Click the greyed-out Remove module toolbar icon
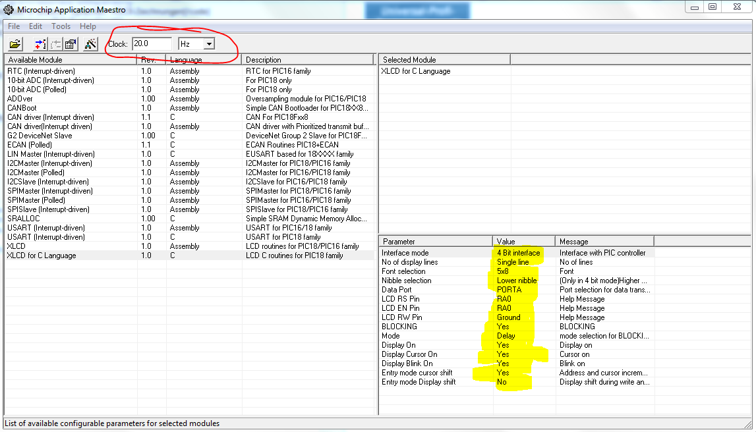 [56, 44]
